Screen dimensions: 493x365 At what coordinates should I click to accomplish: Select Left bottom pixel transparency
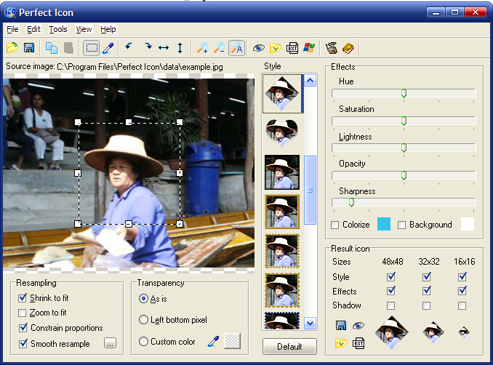coord(143,319)
